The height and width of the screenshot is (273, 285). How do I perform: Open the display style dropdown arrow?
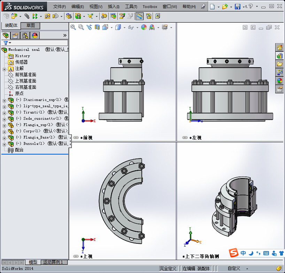(124, 28)
